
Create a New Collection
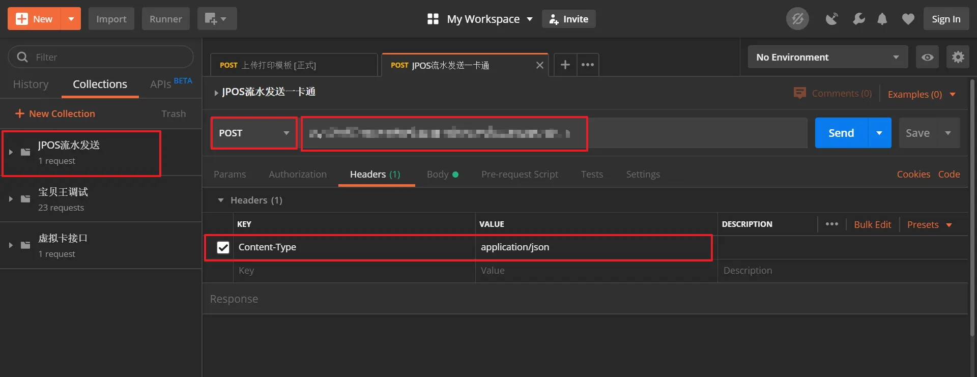tap(55, 113)
